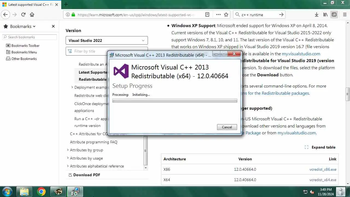Image resolution: width=350 pixels, height=197 pixels.
Task: Open File Explorer from taskbar
Action: [x=24, y=192]
